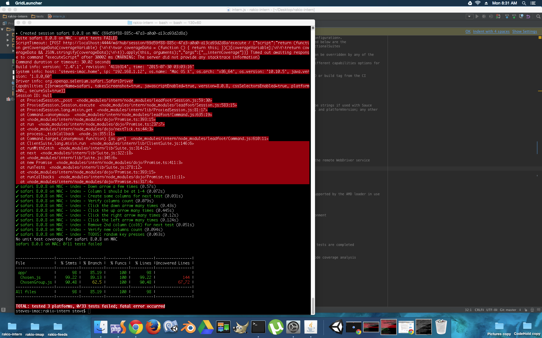Open the GridLauncher menu in menu bar
The image size is (542, 338).
coord(29,3)
